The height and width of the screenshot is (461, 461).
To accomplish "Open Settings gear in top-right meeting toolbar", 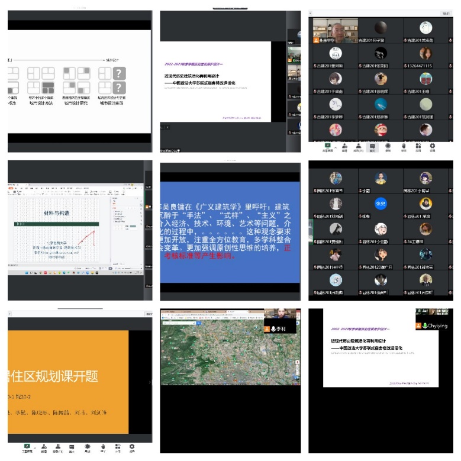I will (x=433, y=145).
